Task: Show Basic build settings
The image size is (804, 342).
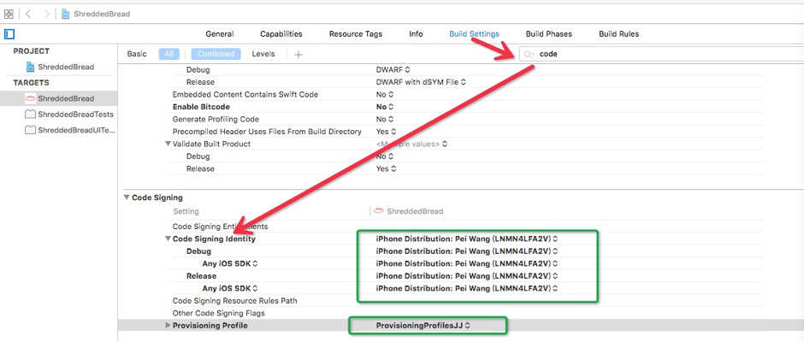Action: click(137, 54)
